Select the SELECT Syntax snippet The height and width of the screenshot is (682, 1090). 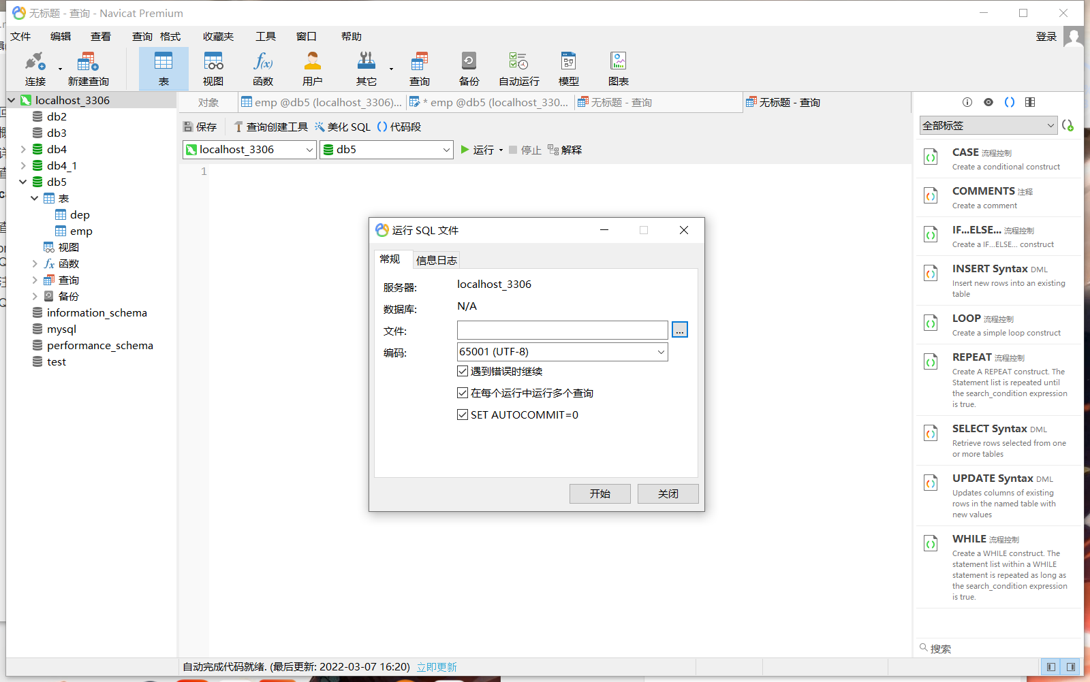999,440
